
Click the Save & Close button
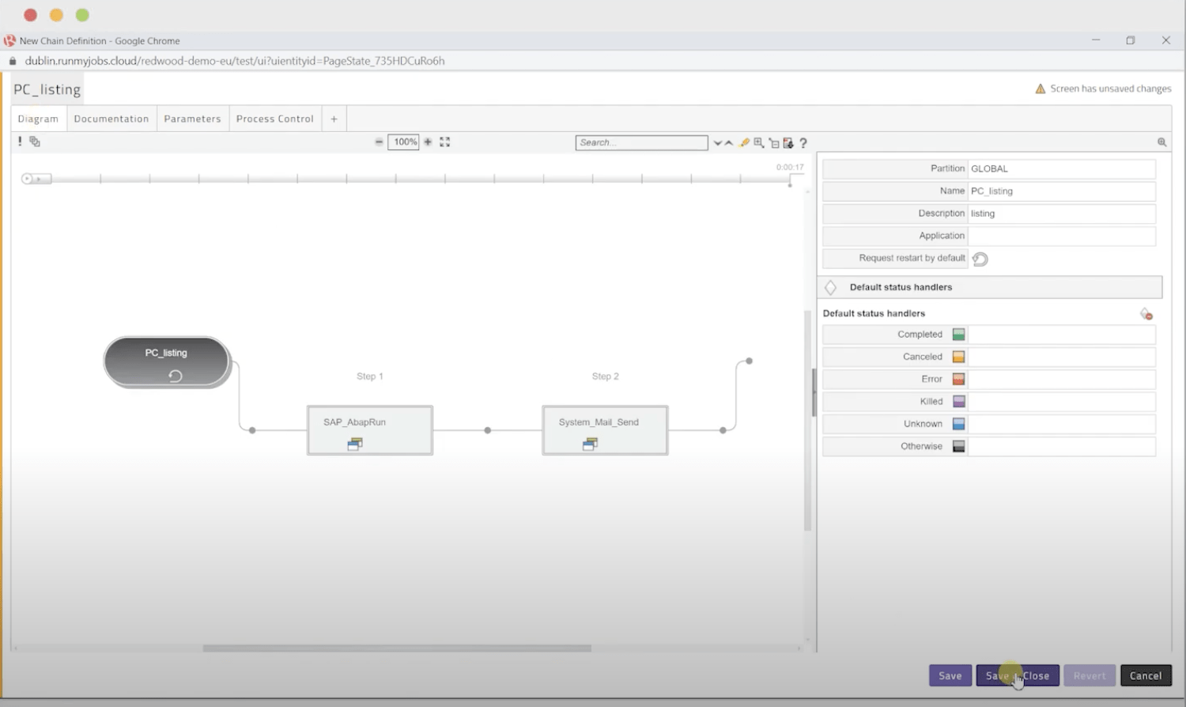(1018, 675)
